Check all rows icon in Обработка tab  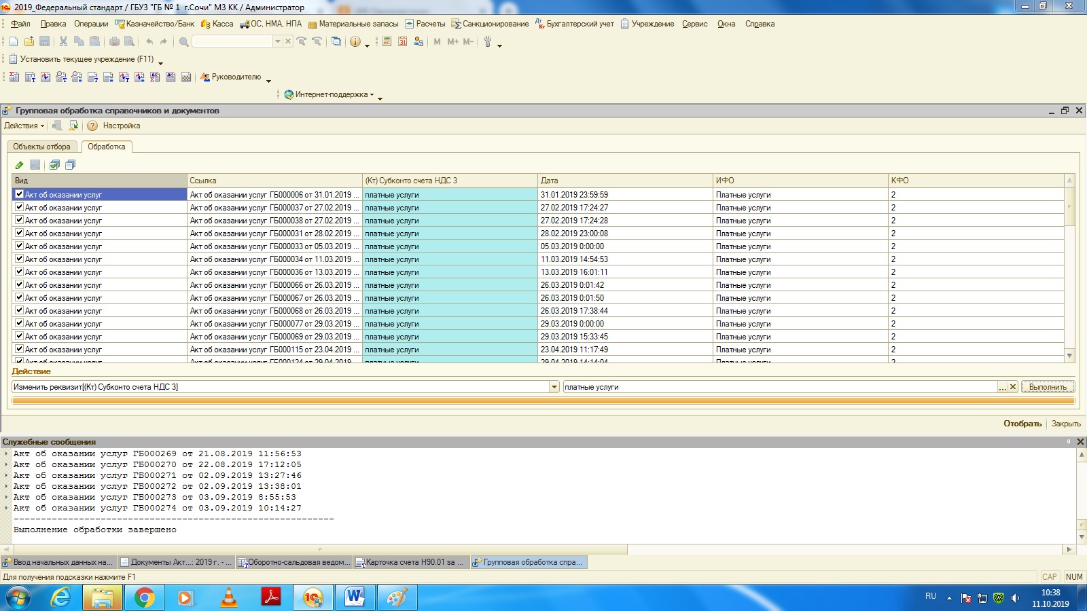point(54,165)
